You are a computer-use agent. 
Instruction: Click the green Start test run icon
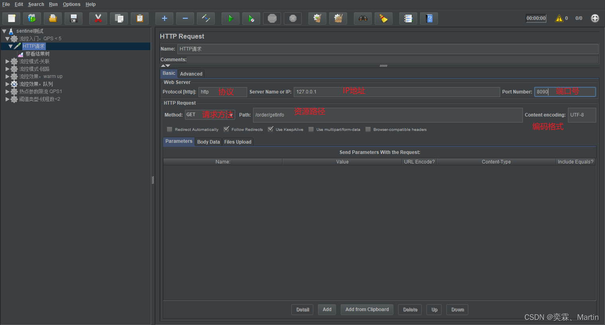pyautogui.click(x=230, y=18)
